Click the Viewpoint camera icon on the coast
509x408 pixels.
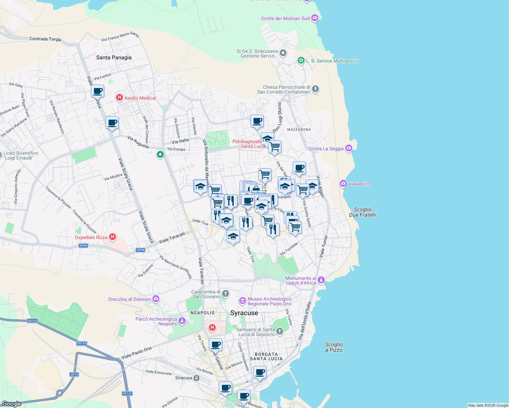click(343, 184)
